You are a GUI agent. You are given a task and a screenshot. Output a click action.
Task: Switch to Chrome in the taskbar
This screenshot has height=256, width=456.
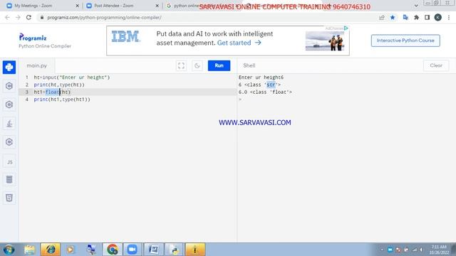tap(113, 250)
